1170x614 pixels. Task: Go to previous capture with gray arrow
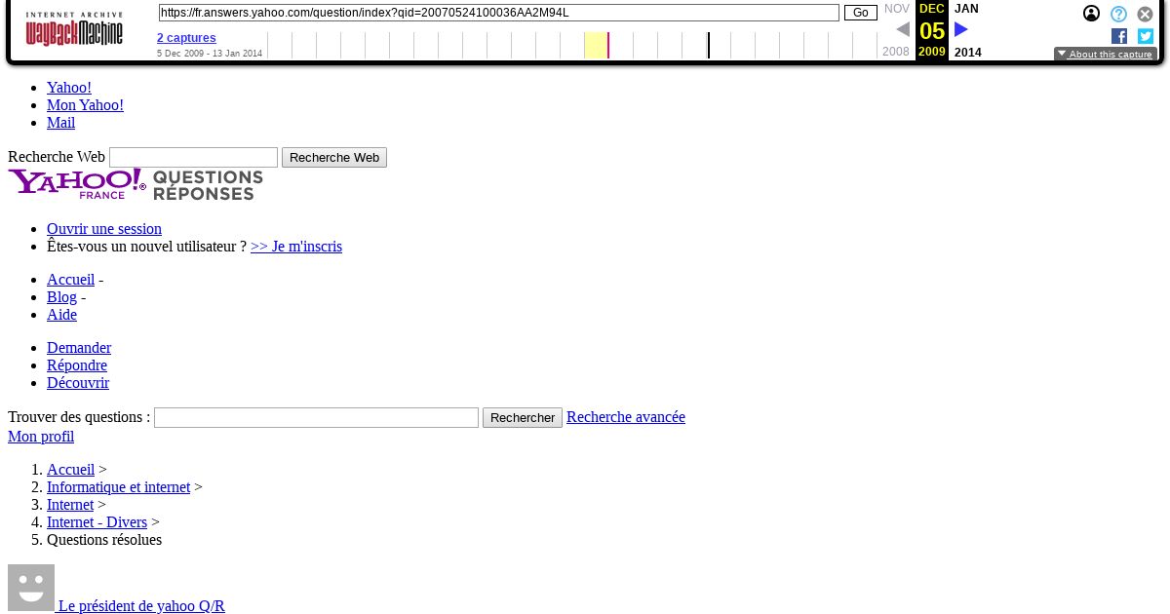(x=903, y=30)
